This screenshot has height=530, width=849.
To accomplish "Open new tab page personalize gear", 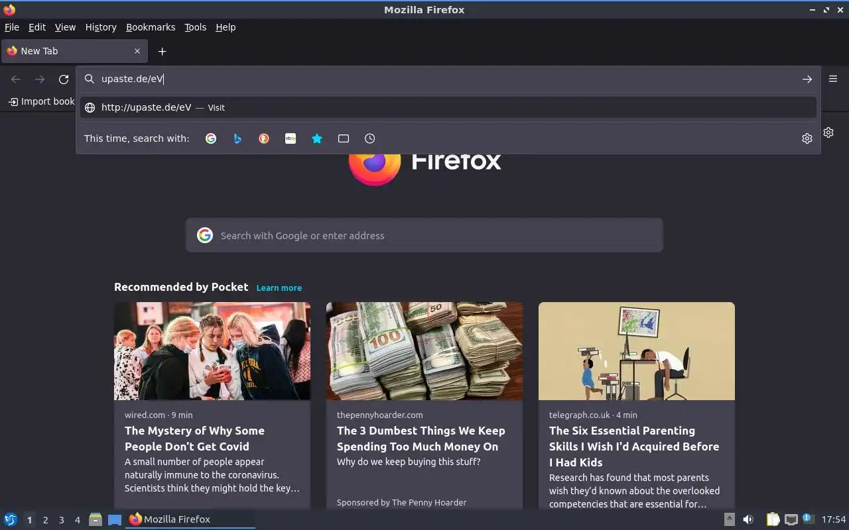I will pos(828,132).
